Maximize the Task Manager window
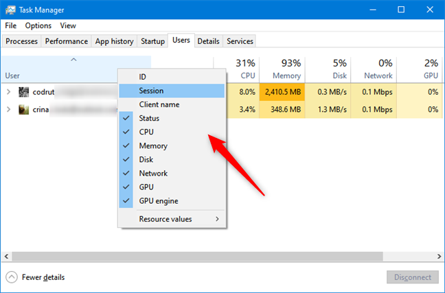The image size is (445, 293). point(401,10)
